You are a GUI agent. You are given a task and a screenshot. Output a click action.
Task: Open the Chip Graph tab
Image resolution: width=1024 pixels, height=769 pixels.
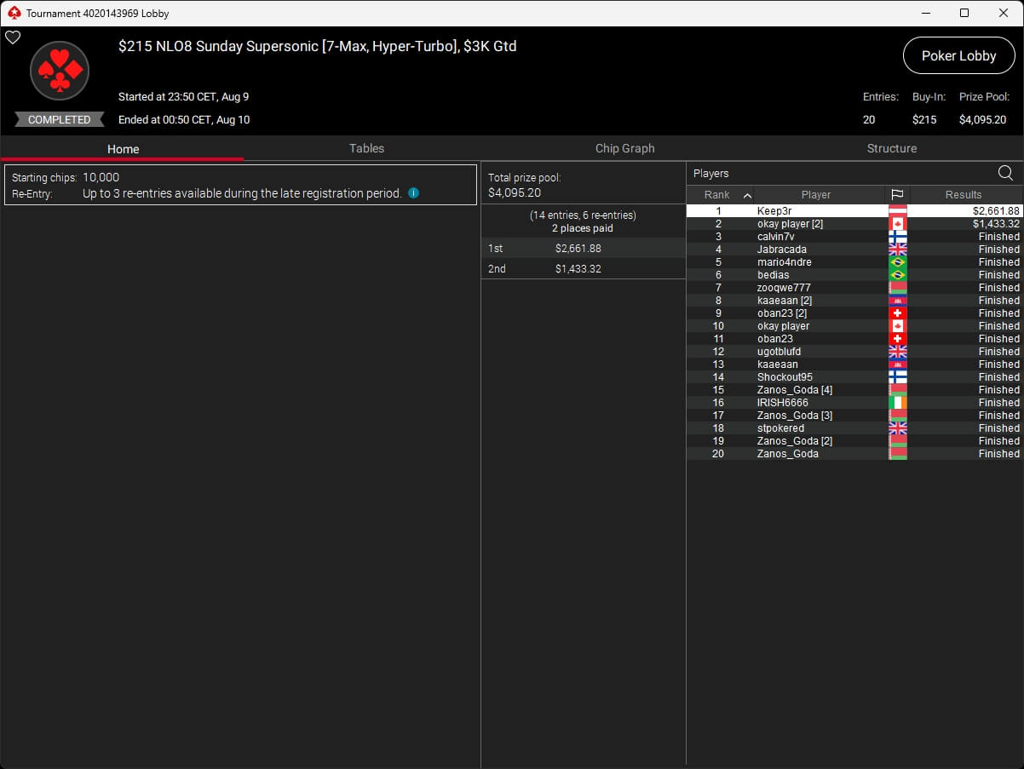tap(624, 148)
